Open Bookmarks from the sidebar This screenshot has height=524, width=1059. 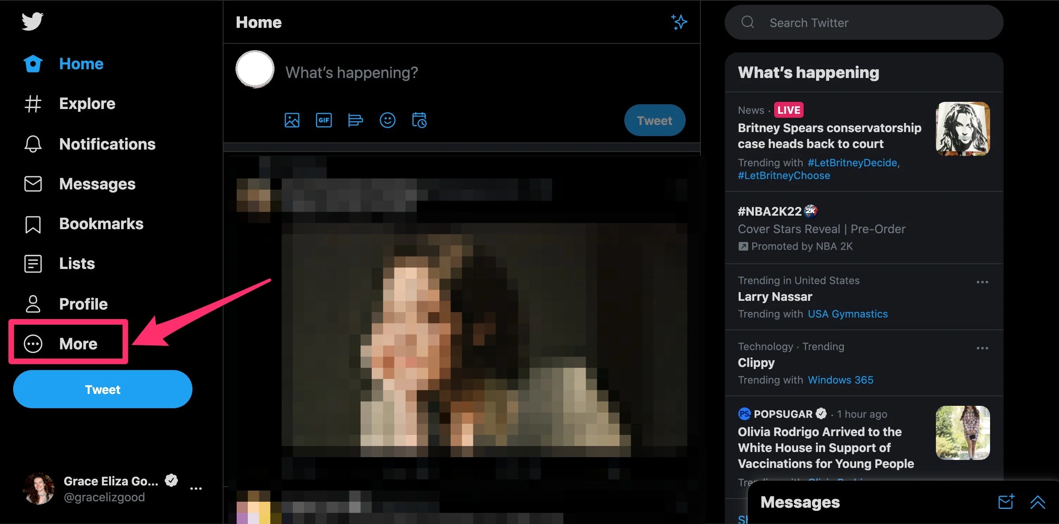click(101, 224)
